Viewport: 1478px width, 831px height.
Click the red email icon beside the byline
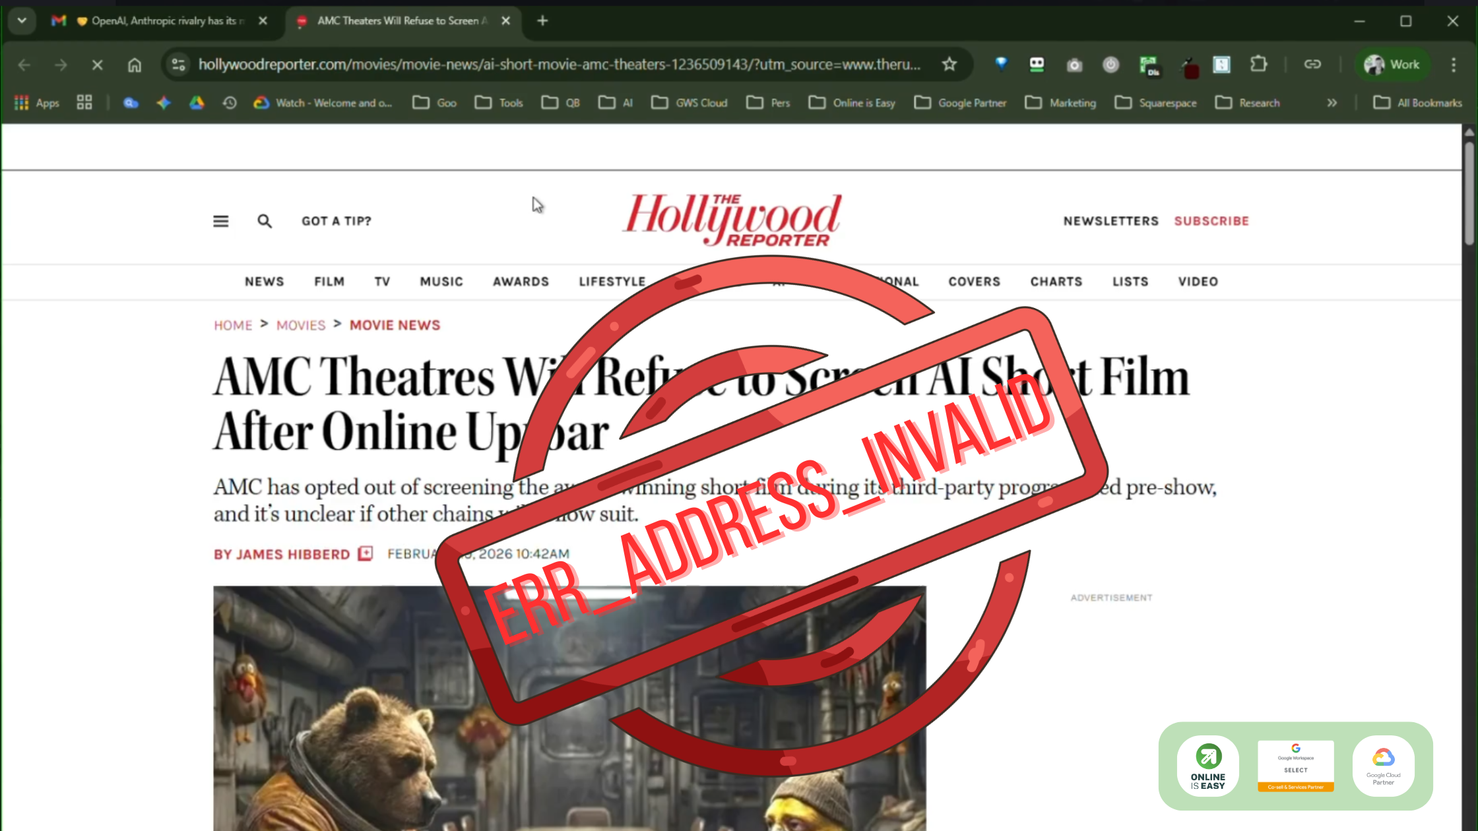click(364, 554)
